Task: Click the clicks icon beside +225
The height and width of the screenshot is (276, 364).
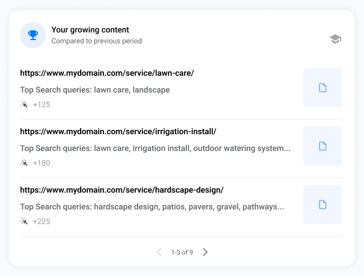Action: [x=24, y=221]
